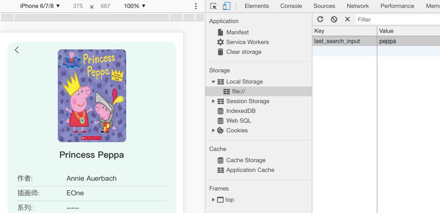The height and width of the screenshot is (213, 440).
Task: Click the Clear storage trash icon
Action: click(x=220, y=52)
